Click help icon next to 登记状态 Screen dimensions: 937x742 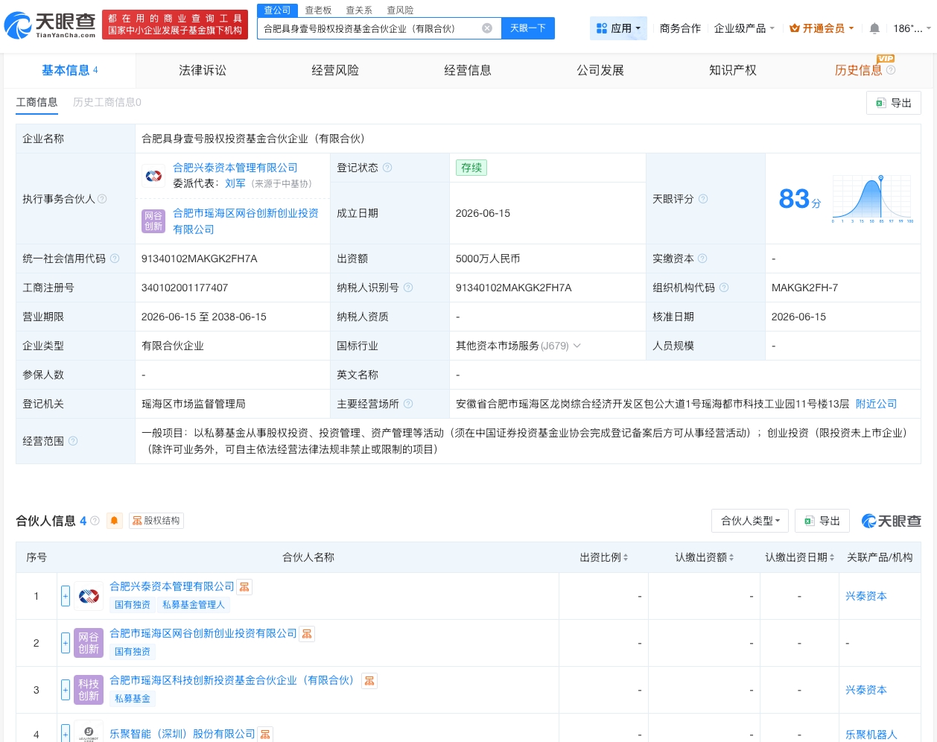[387, 168]
